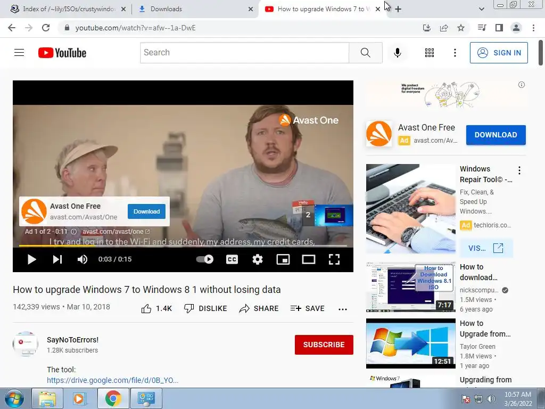Viewport: 545px width, 409px height.
Task: Go back to previous page
Action: (12, 28)
